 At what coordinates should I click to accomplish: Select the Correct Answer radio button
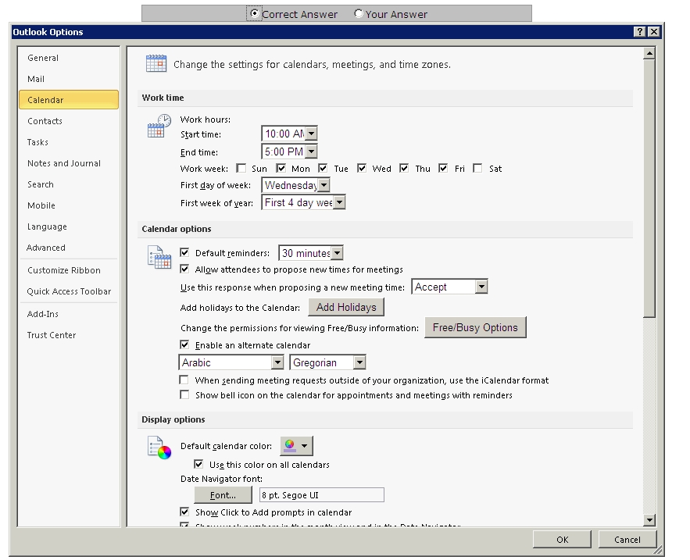(254, 13)
